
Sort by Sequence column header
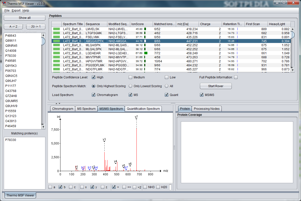coord(96,24)
